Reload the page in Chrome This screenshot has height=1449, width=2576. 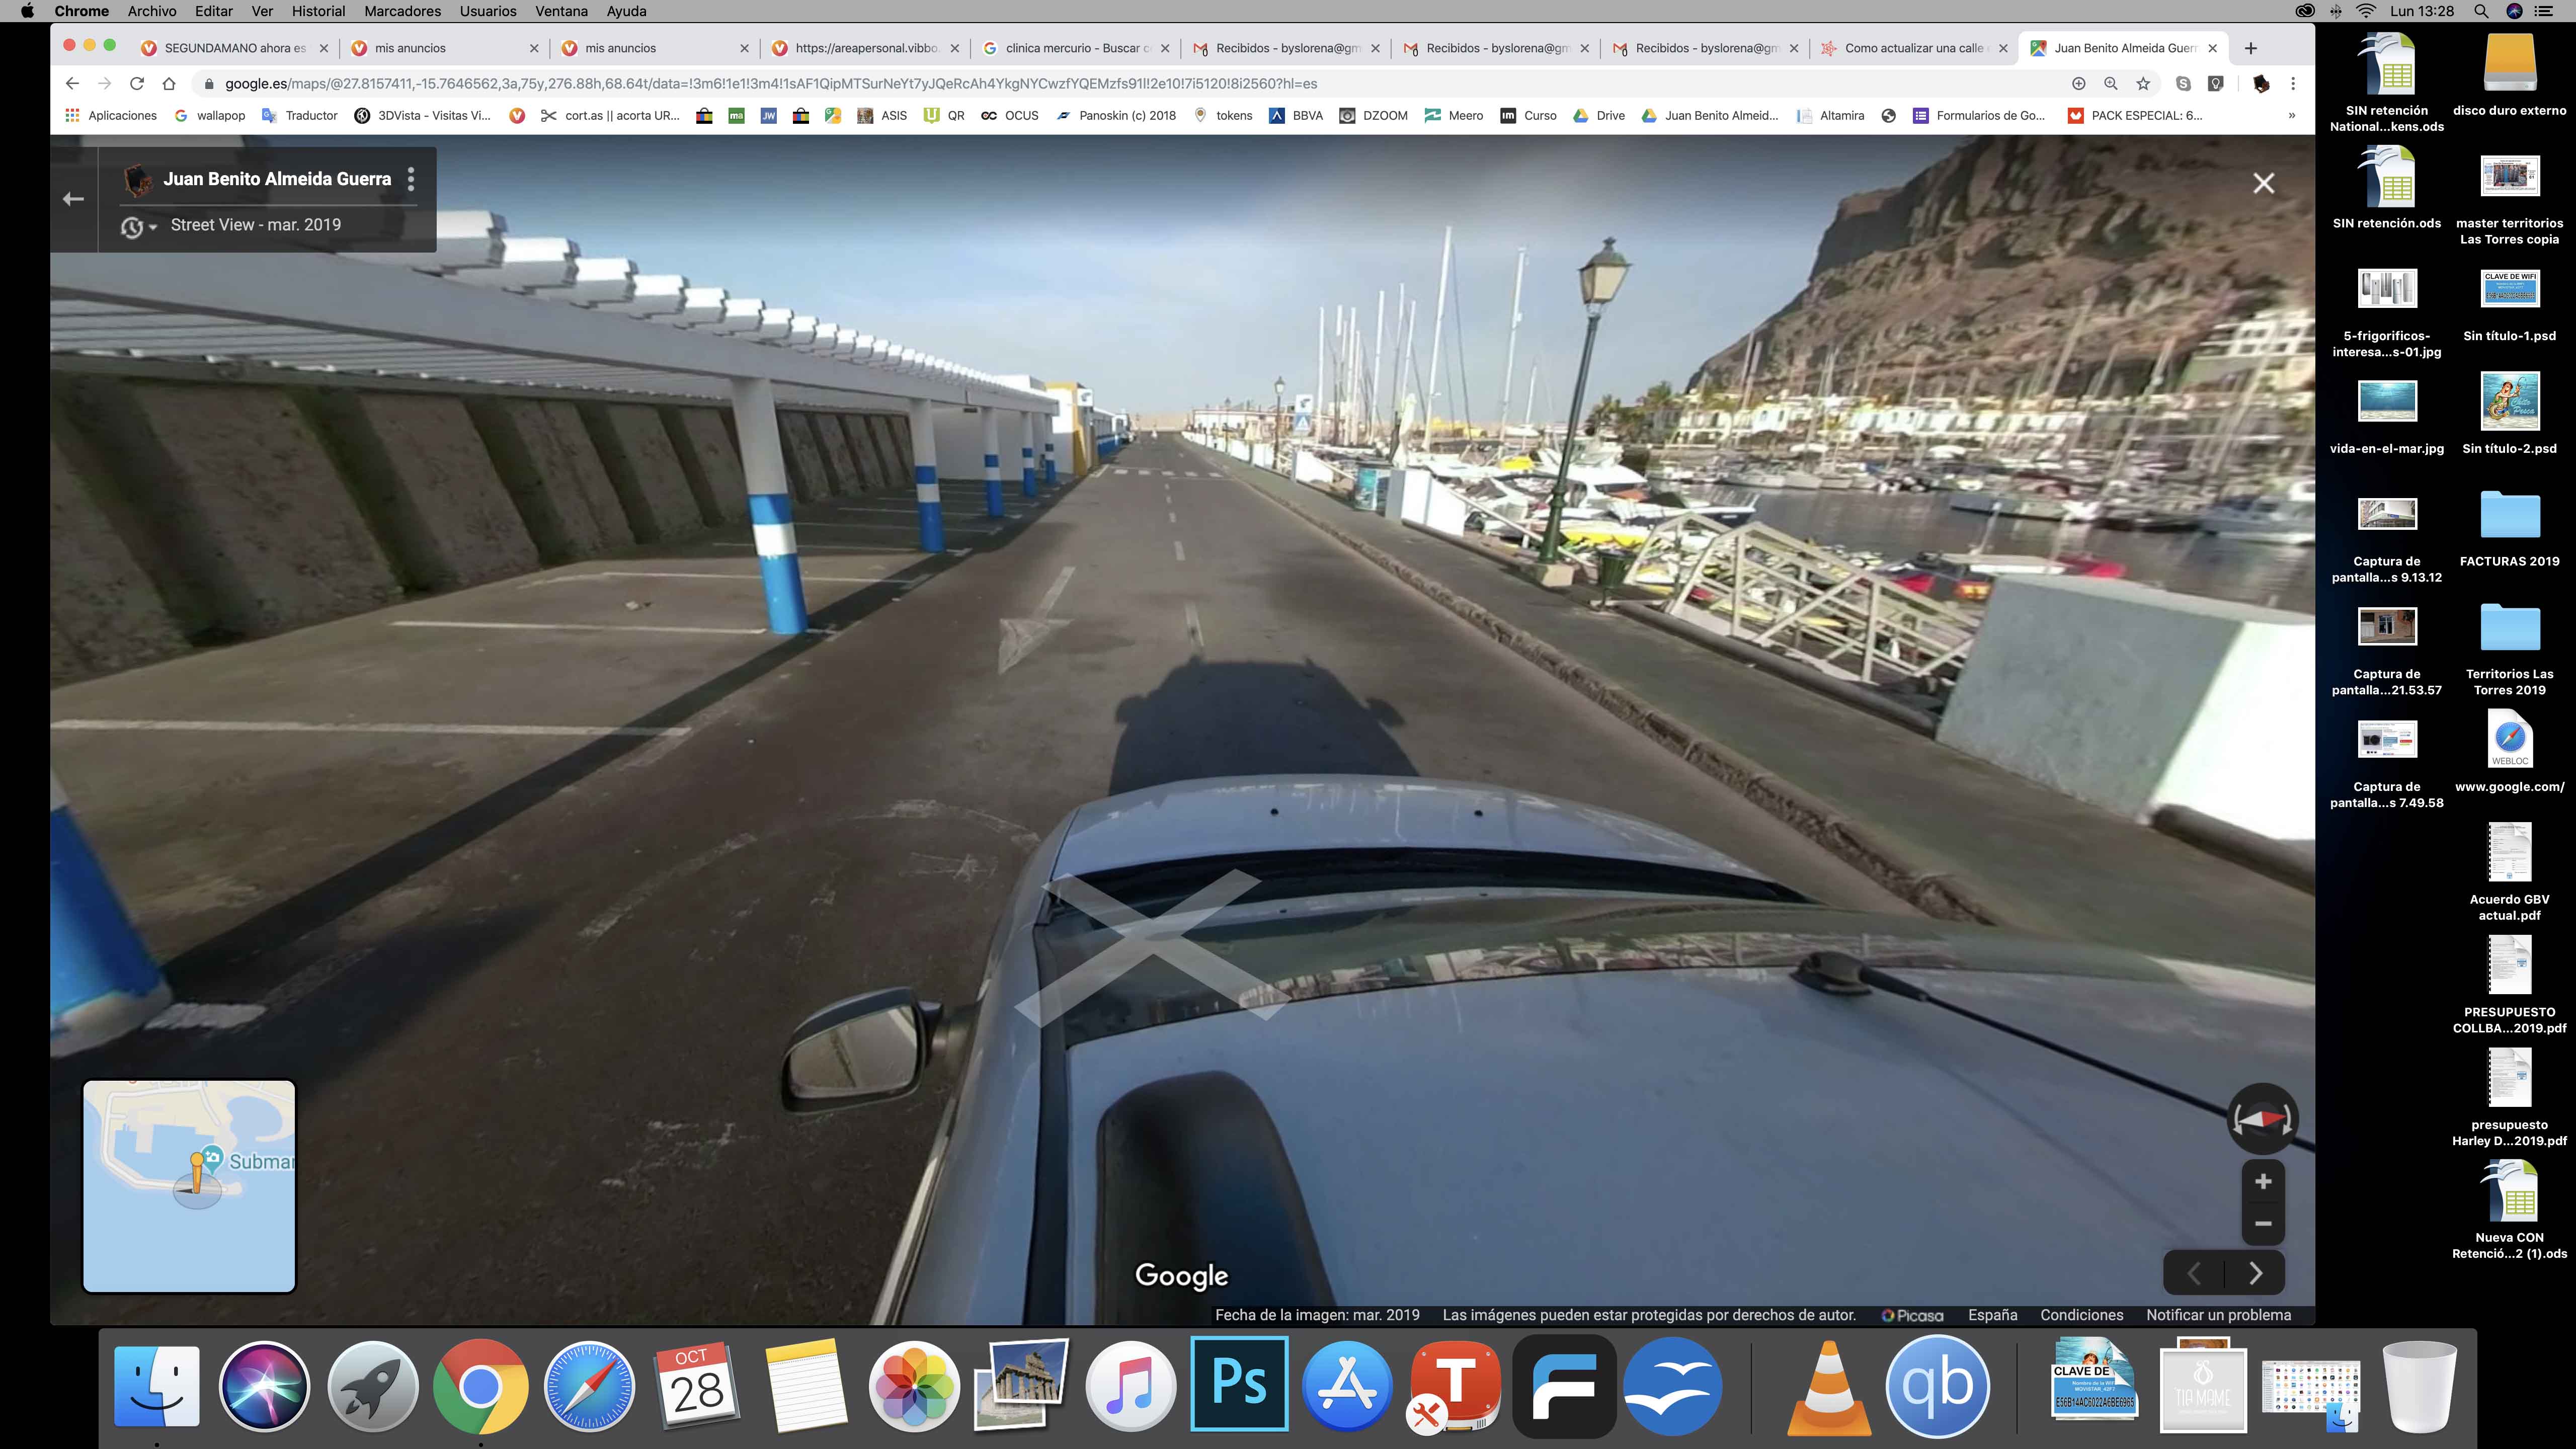tap(137, 84)
